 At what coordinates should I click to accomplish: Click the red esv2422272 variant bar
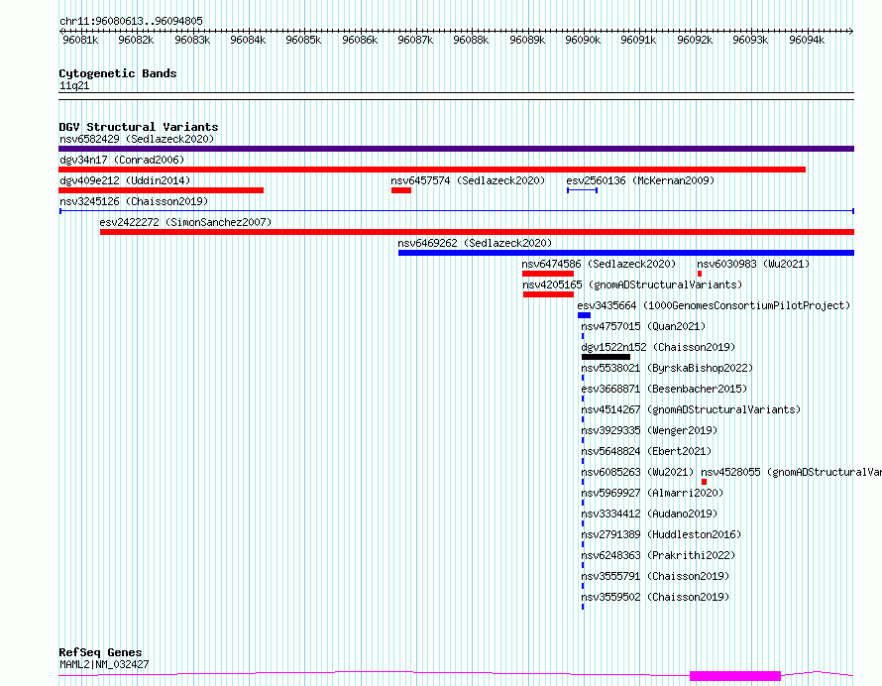pyautogui.click(x=477, y=232)
